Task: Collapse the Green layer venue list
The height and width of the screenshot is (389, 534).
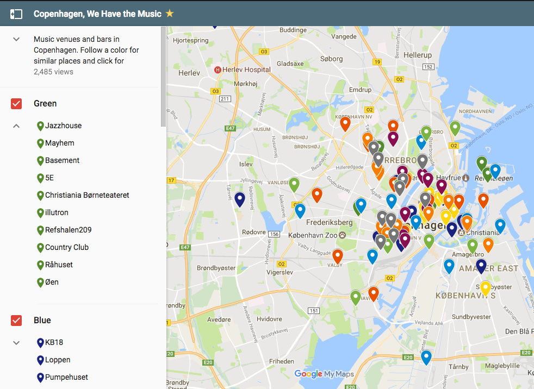Action: 16,126
